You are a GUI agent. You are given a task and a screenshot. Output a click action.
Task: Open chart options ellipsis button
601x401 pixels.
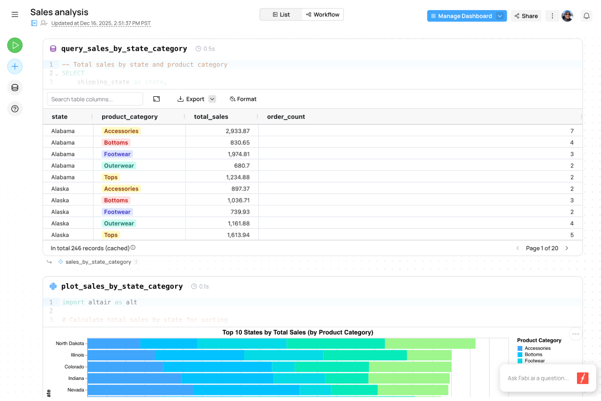tap(575, 334)
